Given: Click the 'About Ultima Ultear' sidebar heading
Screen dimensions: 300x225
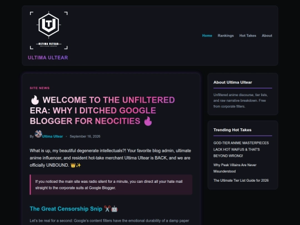Looking at the screenshot, I should [233, 82].
